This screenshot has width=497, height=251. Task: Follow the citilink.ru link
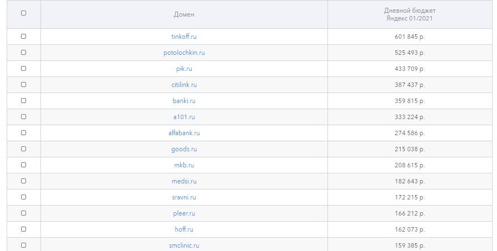coord(184,85)
